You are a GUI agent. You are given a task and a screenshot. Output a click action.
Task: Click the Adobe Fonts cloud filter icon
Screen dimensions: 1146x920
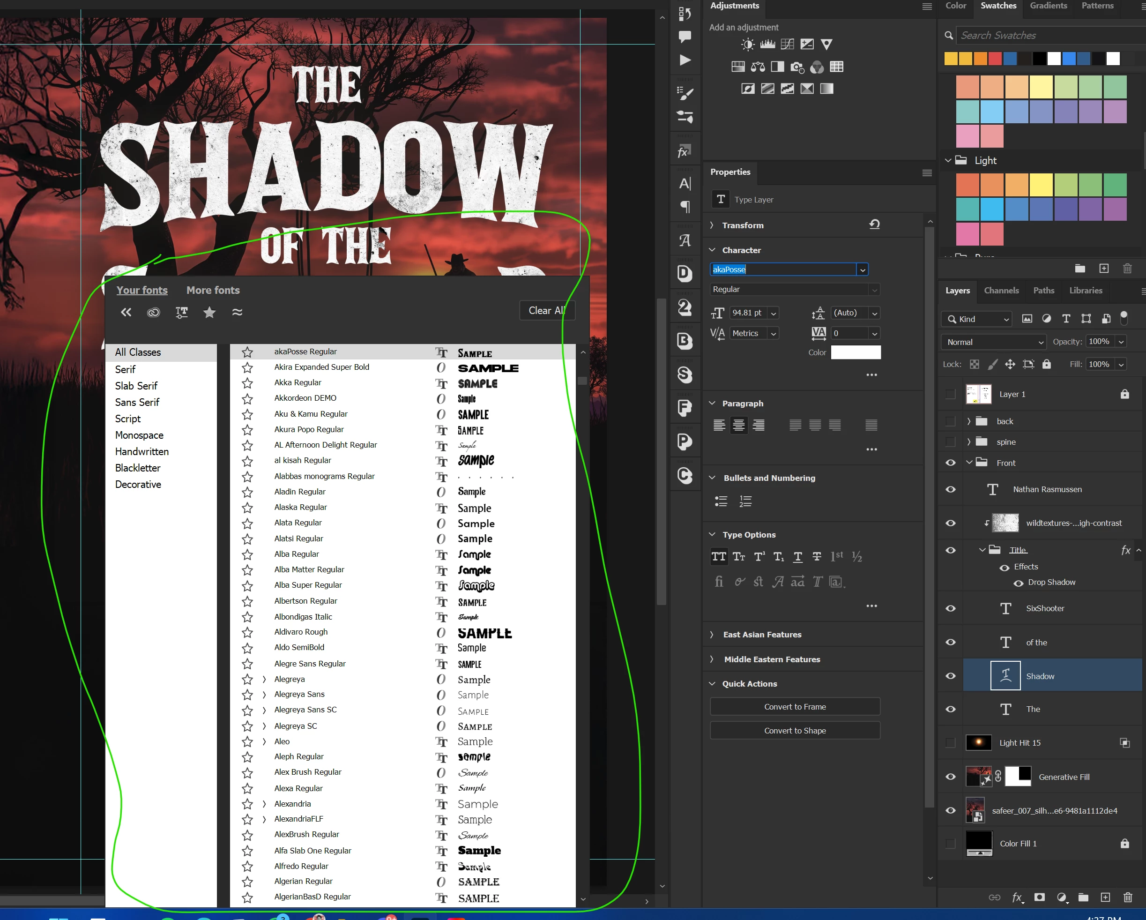(153, 312)
